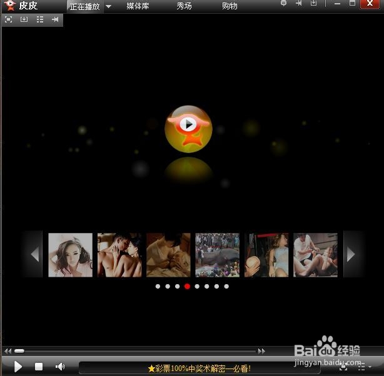Viewport: 384px width, 376px height.
Task: Select the seventh carousel page dot
Action: pyautogui.click(x=217, y=286)
